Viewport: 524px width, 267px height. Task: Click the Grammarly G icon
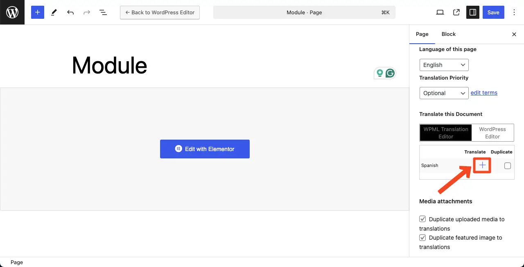tap(390, 73)
